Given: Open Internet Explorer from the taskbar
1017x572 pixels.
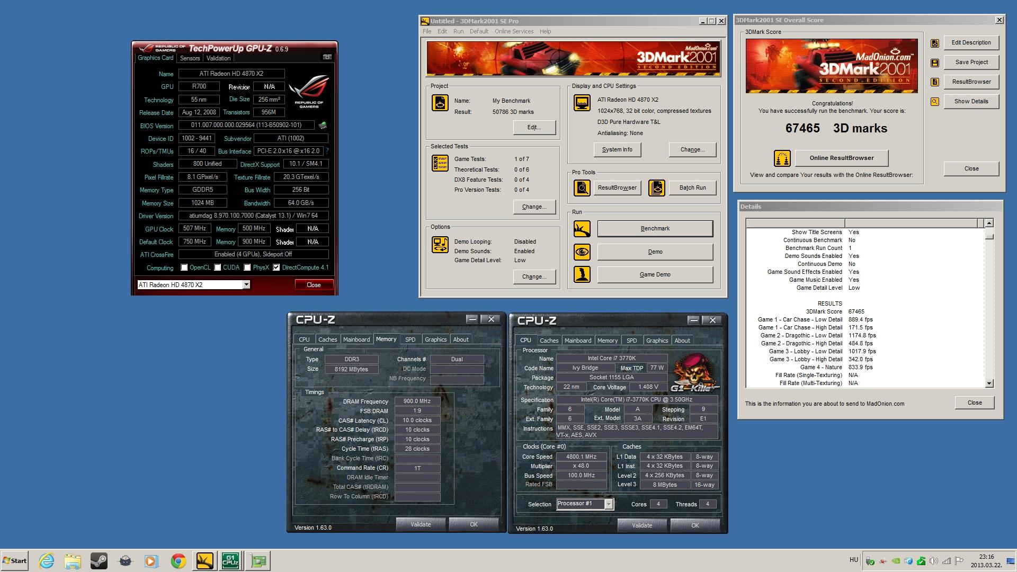Looking at the screenshot, I should 47,560.
